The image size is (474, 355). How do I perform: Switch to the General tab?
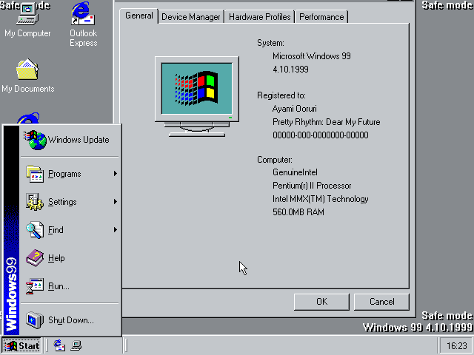click(139, 16)
